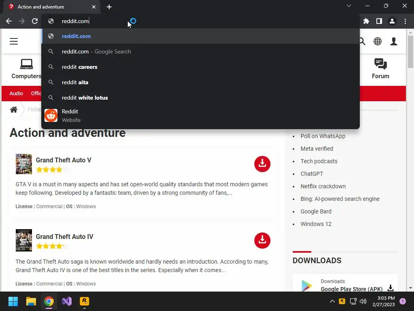Open Bing: AI-powered search engine link
The image size is (414, 311).
340,199
